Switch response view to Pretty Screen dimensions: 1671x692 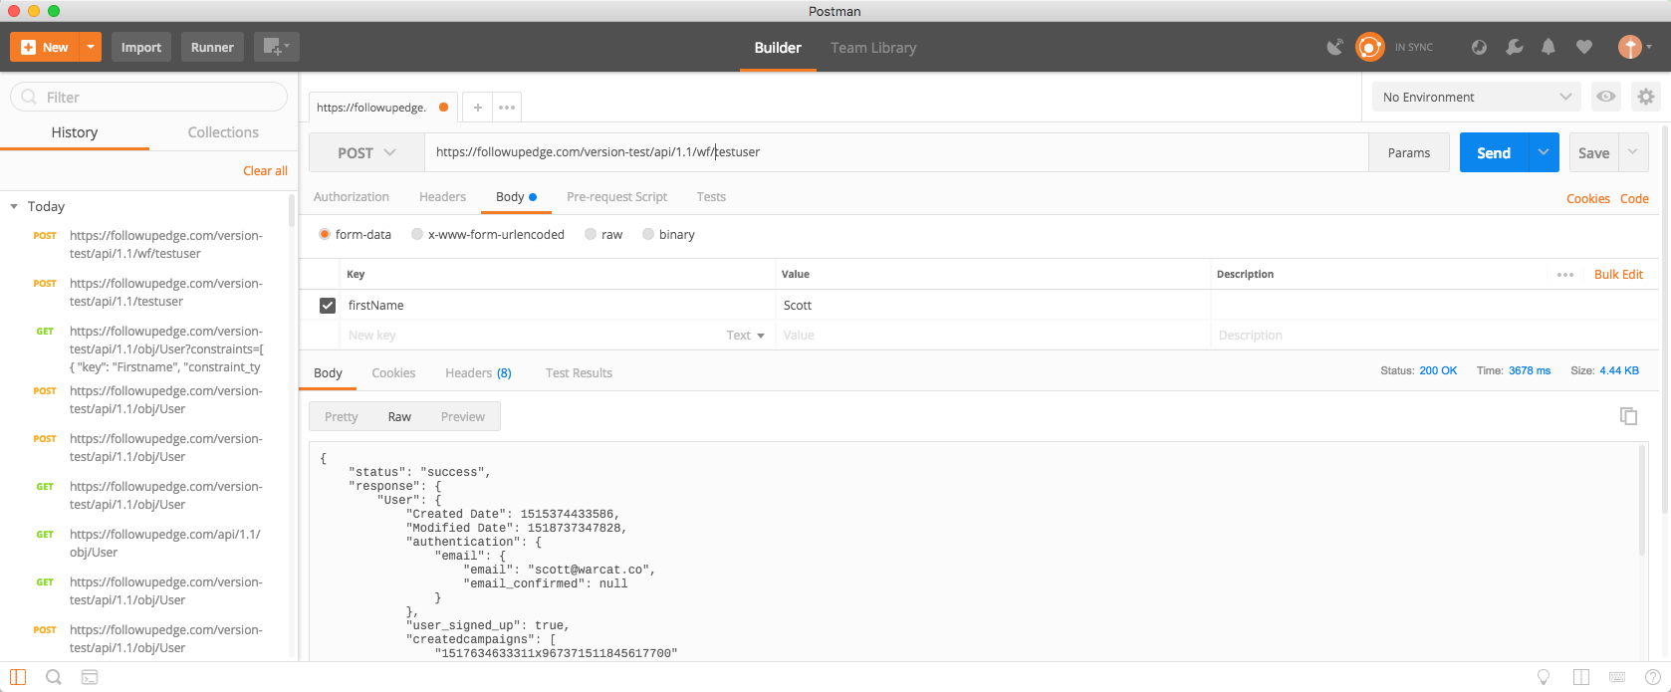(x=341, y=417)
